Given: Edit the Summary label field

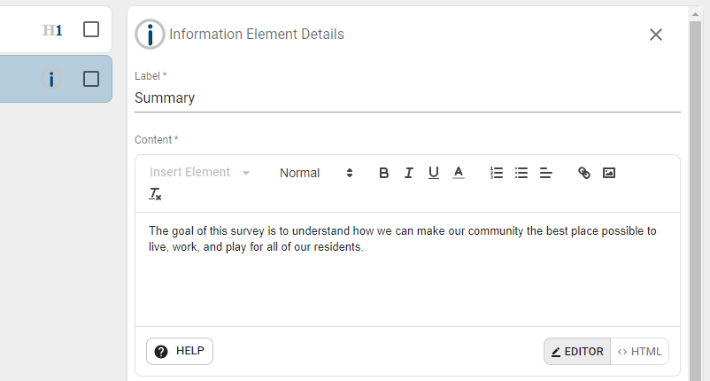Looking at the screenshot, I should coord(407,97).
